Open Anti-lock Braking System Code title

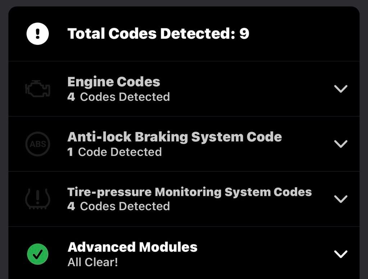(x=175, y=137)
